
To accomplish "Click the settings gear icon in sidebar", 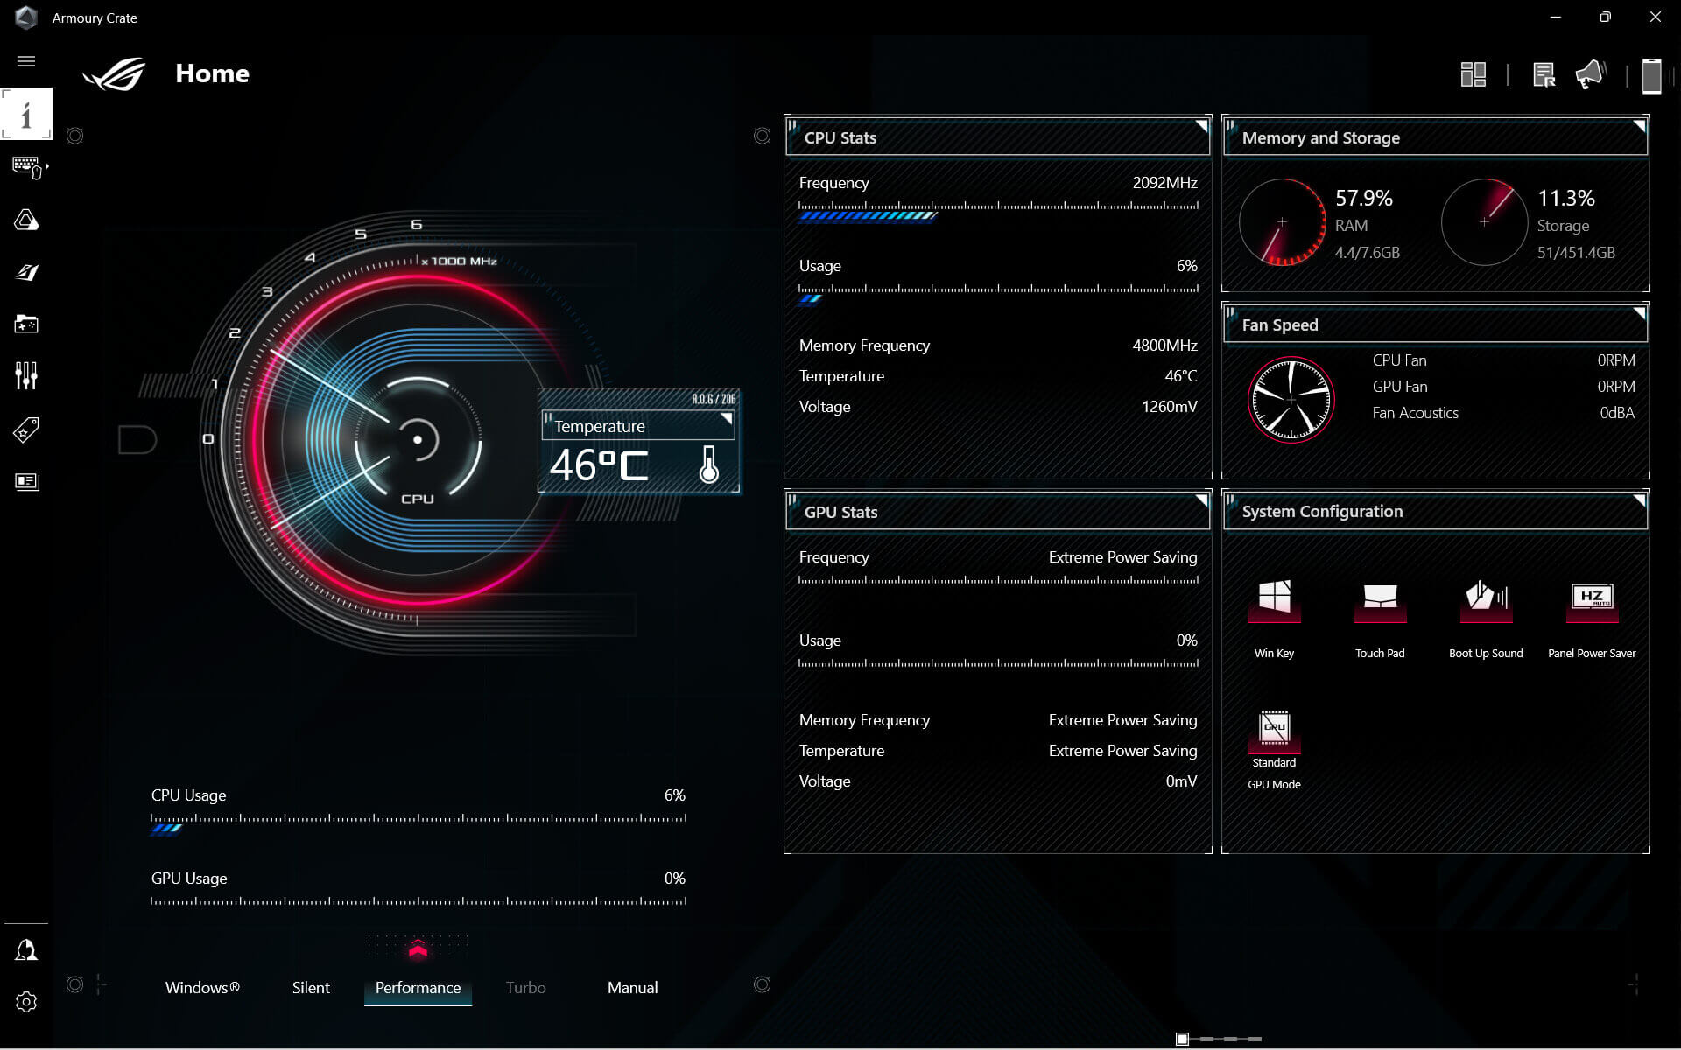I will coord(25,1002).
